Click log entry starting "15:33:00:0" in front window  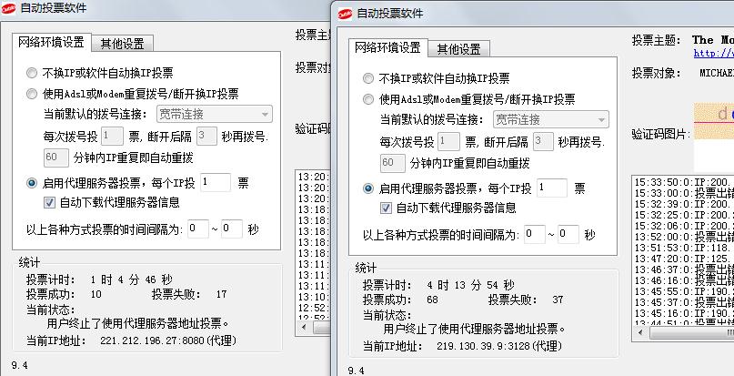point(683,193)
